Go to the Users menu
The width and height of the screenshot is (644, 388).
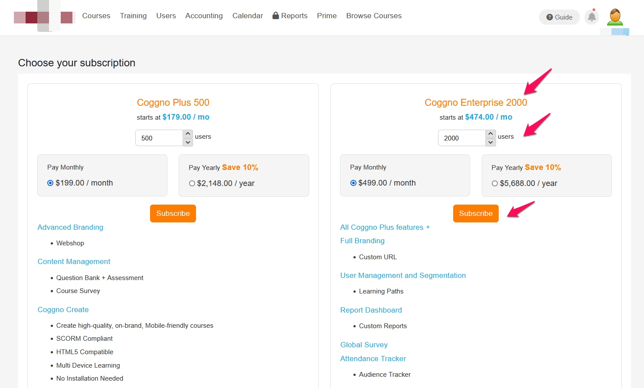tap(166, 16)
